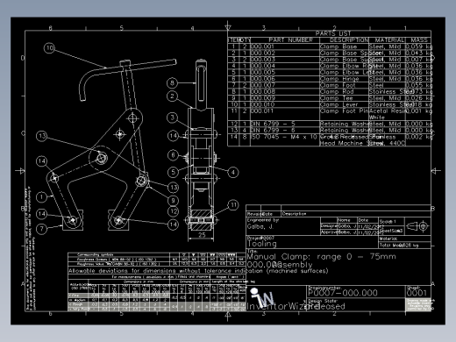Select the DESCRIPTION column header

click(x=349, y=39)
